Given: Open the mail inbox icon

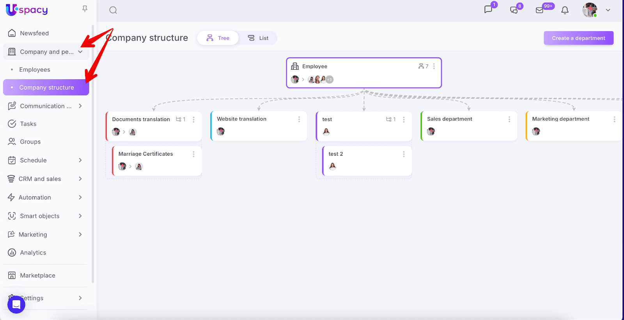Looking at the screenshot, I should click(x=540, y=10).
